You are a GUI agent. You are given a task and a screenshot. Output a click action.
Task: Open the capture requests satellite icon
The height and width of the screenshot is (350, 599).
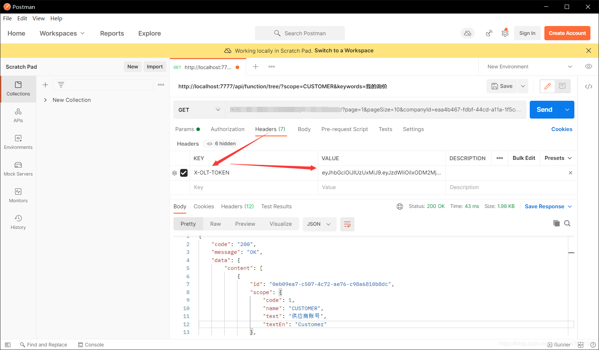pos(489,33)
